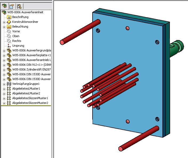The width and height of the screenshot is (188, 158).
Task: Open the FeatureManager design tree tab
Action: (4, 6)
